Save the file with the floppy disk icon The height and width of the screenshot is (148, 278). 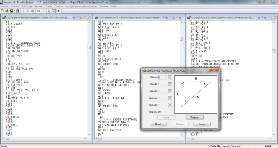click(x=11, y=11)
